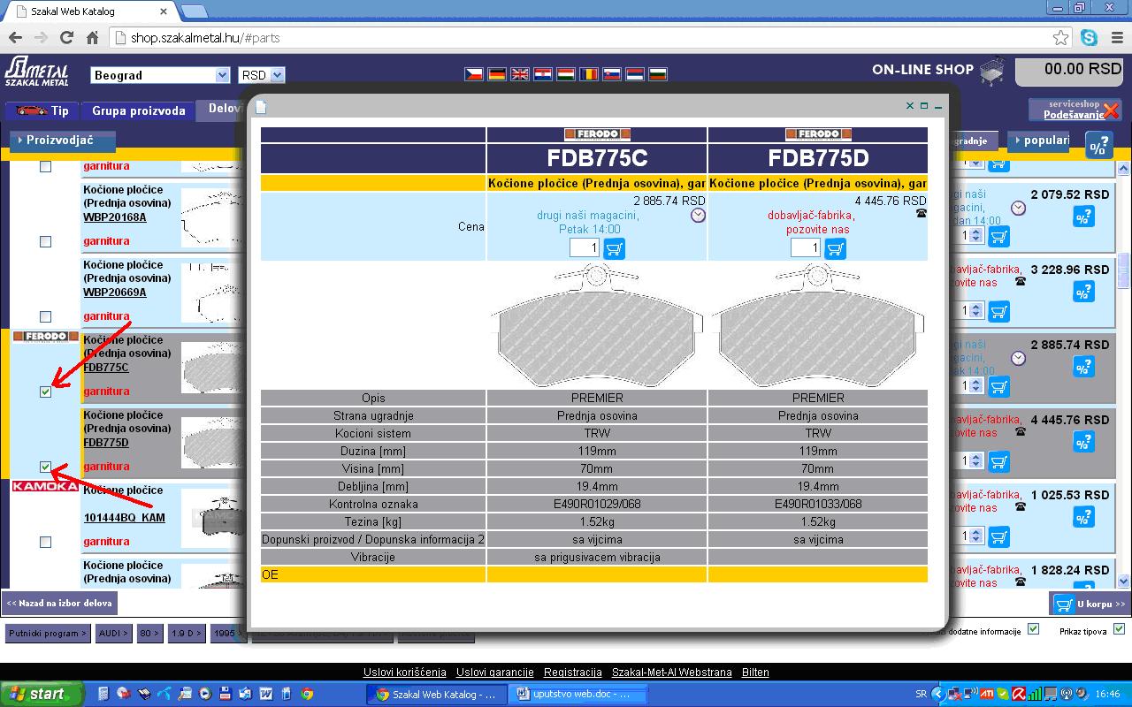Switch to the Tip tab
Image resolution: width=1132 pixels, height=707 pixels.
42,110
